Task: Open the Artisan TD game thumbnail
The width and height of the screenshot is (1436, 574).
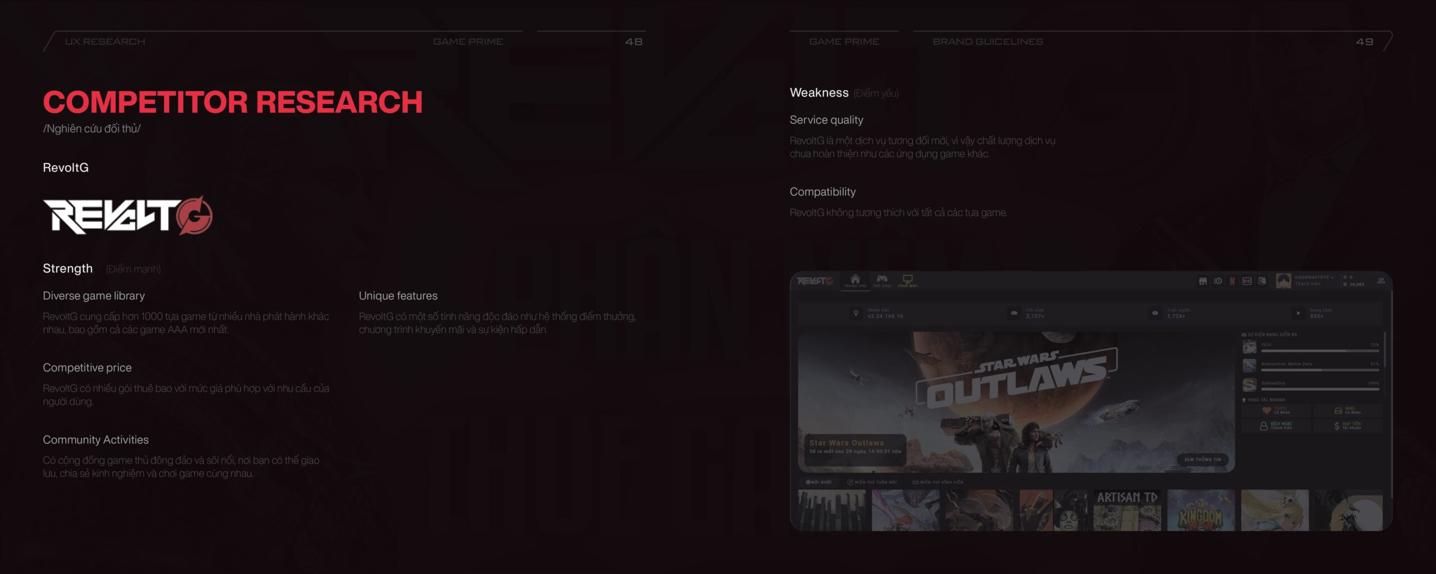Action: (1127, 510)
